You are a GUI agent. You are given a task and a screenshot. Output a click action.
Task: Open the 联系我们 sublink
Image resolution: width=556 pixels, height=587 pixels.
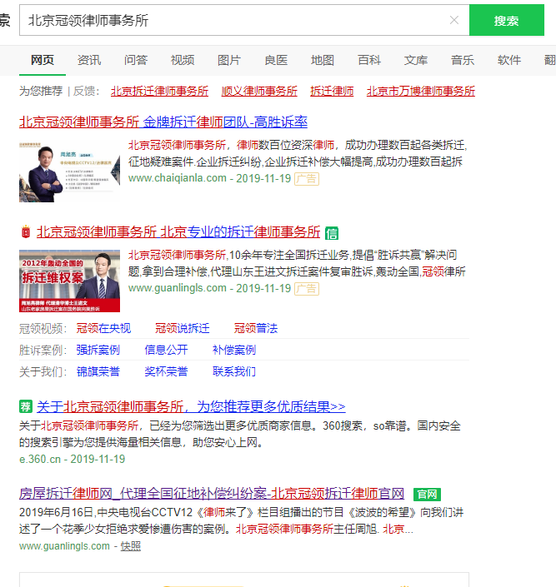(x=234, y=371)
